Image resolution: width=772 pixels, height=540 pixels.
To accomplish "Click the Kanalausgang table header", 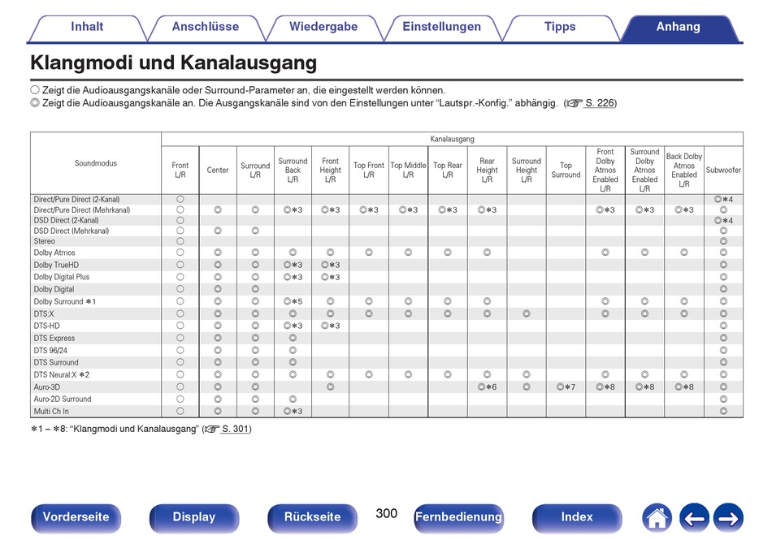I will click(x=452, y=139).
